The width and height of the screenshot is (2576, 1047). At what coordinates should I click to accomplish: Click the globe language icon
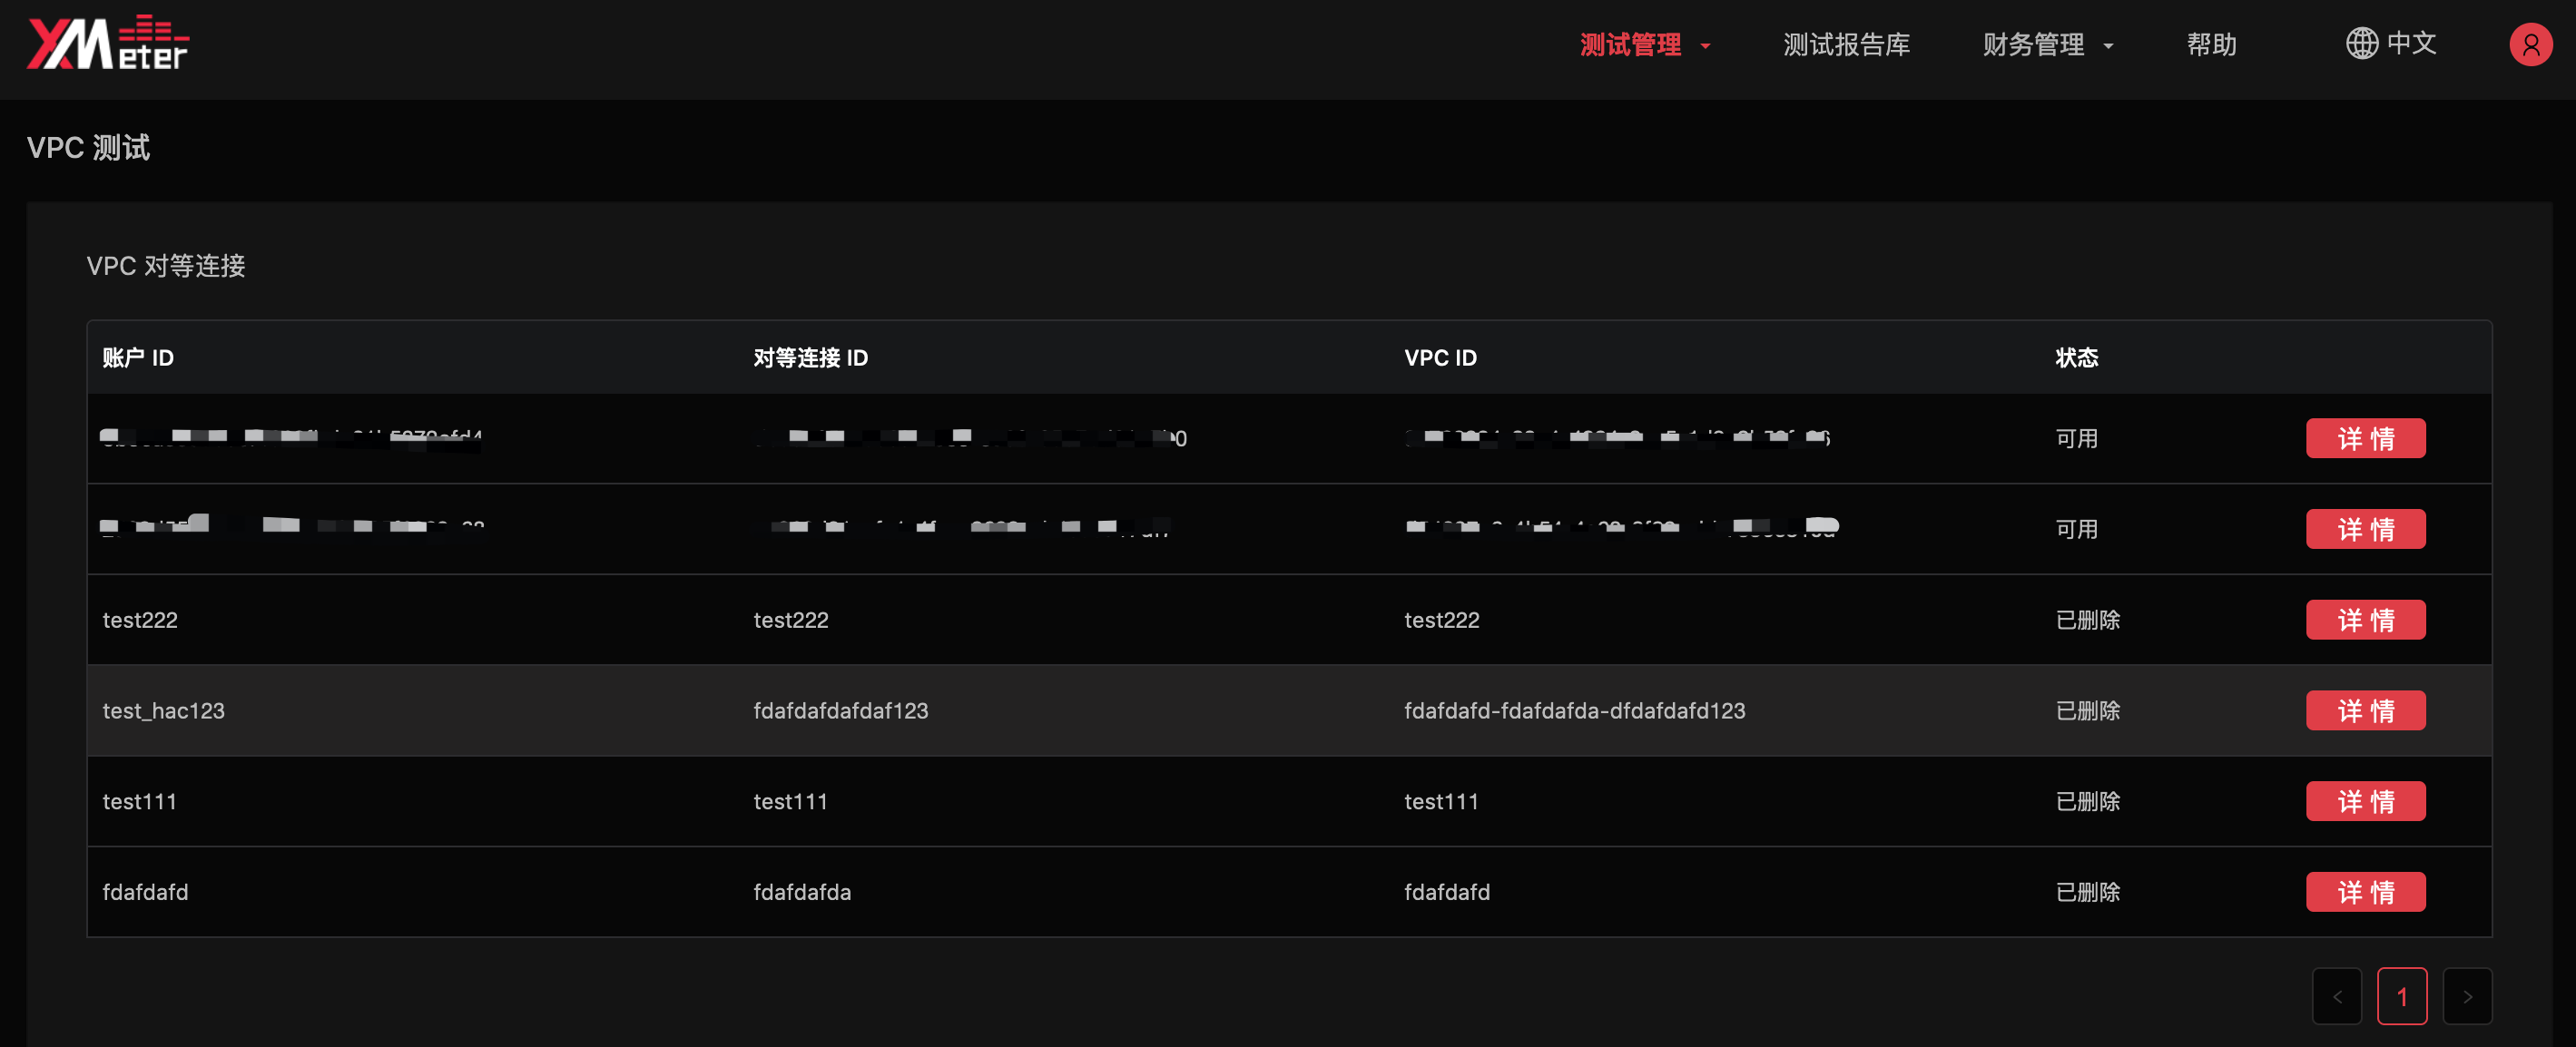2362,44
